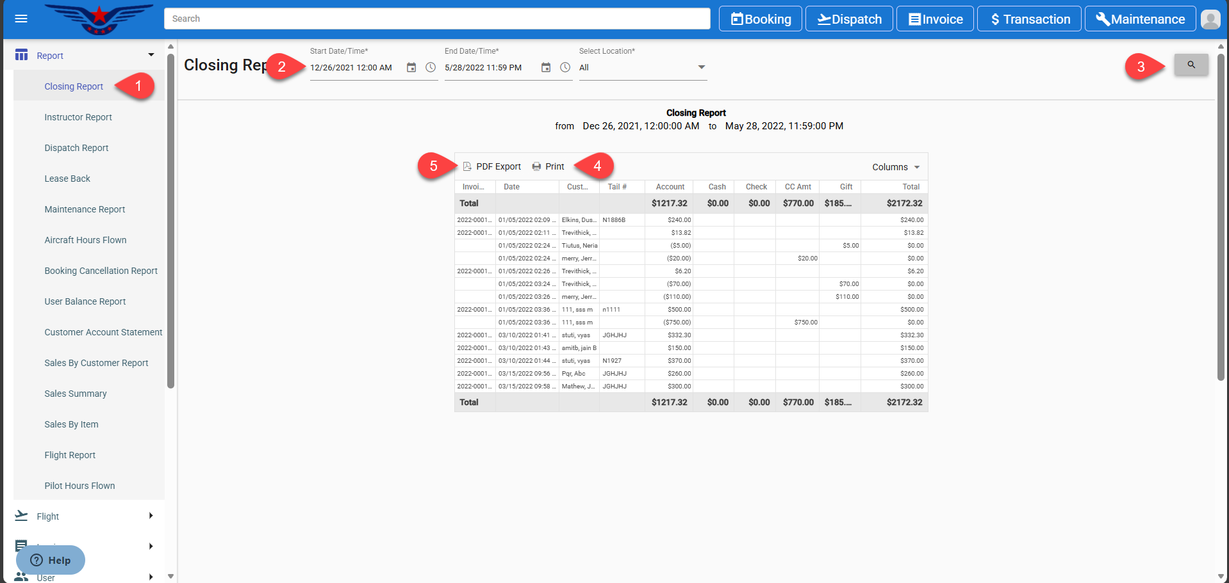Click the user profile avatar
1229x583 pixels.
[1210, 19]
